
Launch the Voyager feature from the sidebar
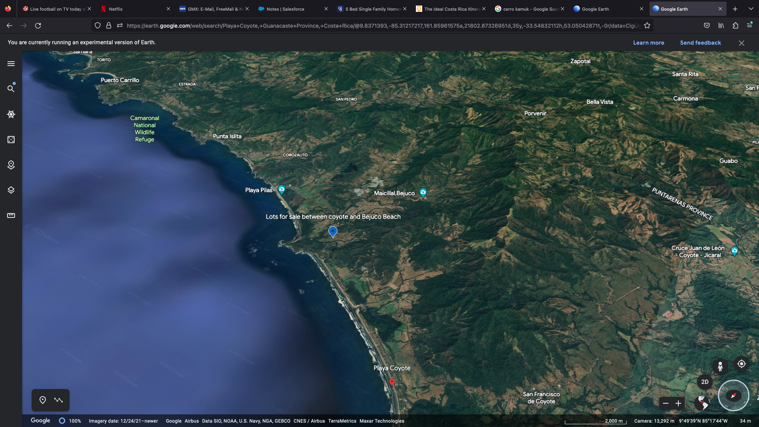(11, 114)
